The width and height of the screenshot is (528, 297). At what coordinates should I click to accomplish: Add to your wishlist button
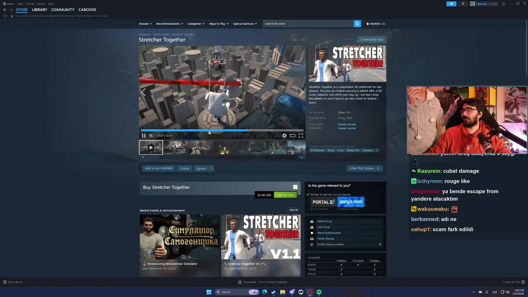click(x=159, y=168)
